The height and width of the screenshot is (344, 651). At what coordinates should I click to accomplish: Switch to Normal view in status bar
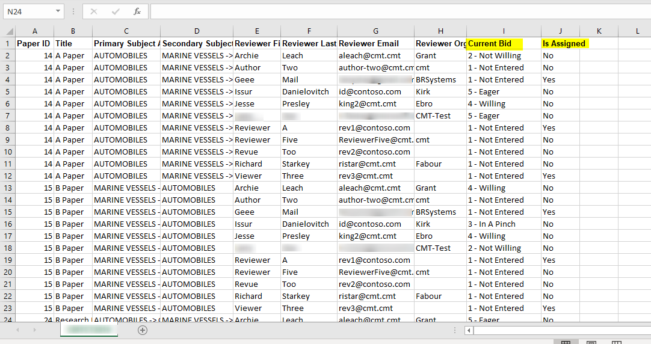click(x=566, y=342)
